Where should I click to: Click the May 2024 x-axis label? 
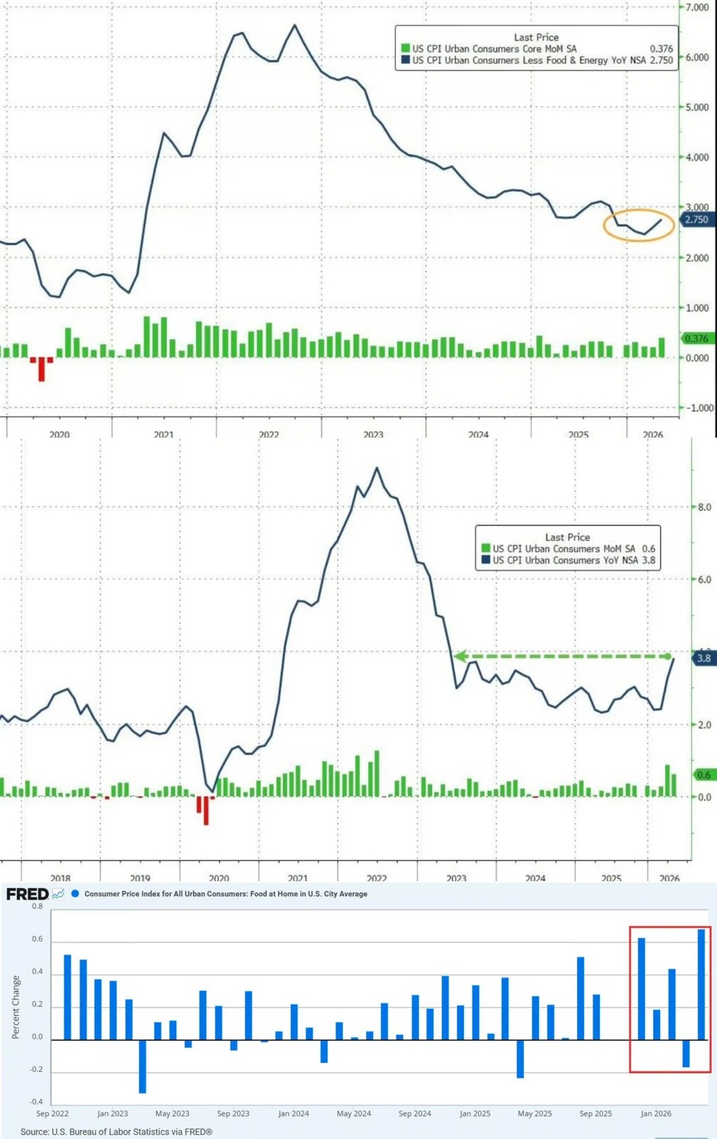[354, 1114]
